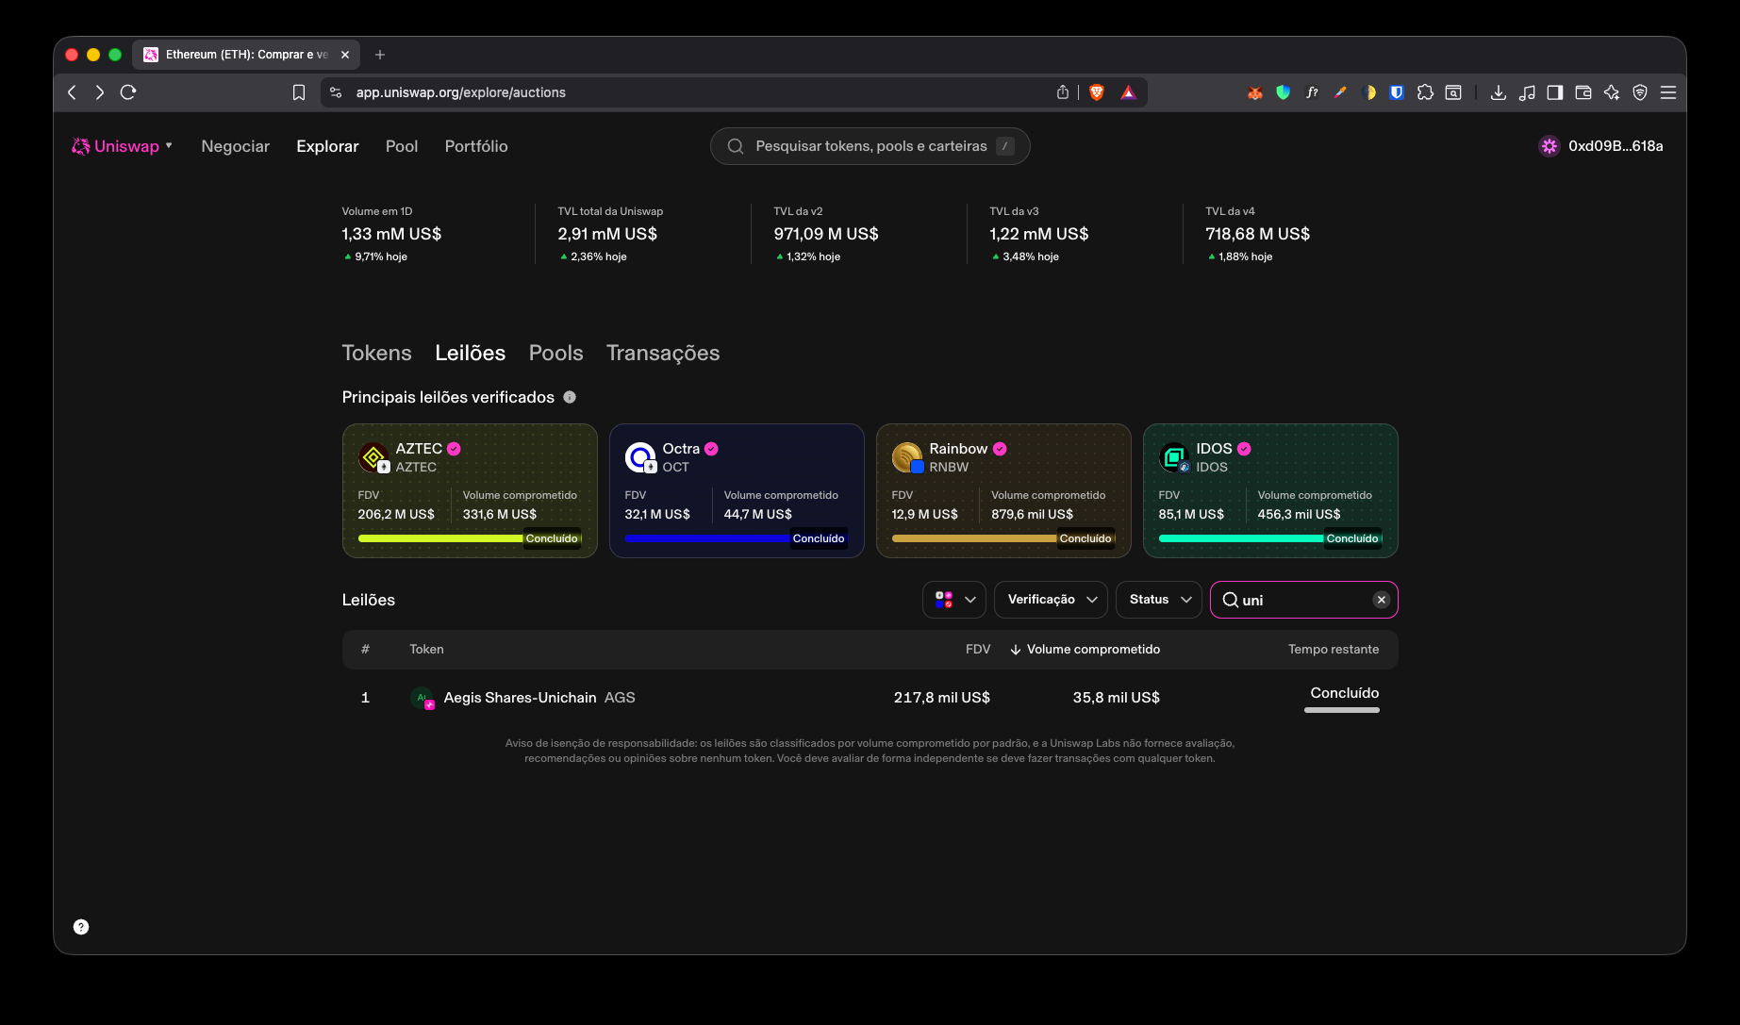
Task: Open the Octra OCT auction card
Action: point(737,490)
